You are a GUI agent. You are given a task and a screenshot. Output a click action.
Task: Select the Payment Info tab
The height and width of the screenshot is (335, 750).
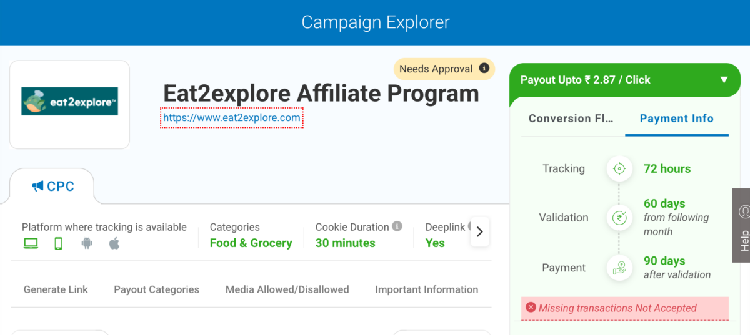pos(676,119)
